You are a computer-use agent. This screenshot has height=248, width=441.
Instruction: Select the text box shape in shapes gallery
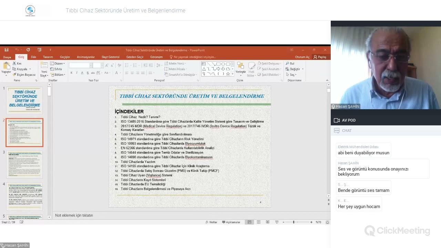click(204, 64)
